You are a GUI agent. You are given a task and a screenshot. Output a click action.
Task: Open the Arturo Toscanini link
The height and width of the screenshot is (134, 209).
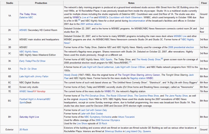click(126, 117)
